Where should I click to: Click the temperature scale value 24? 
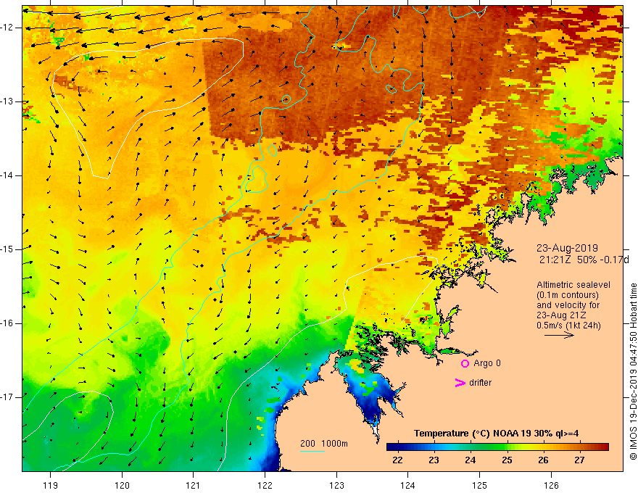(470, 460)
